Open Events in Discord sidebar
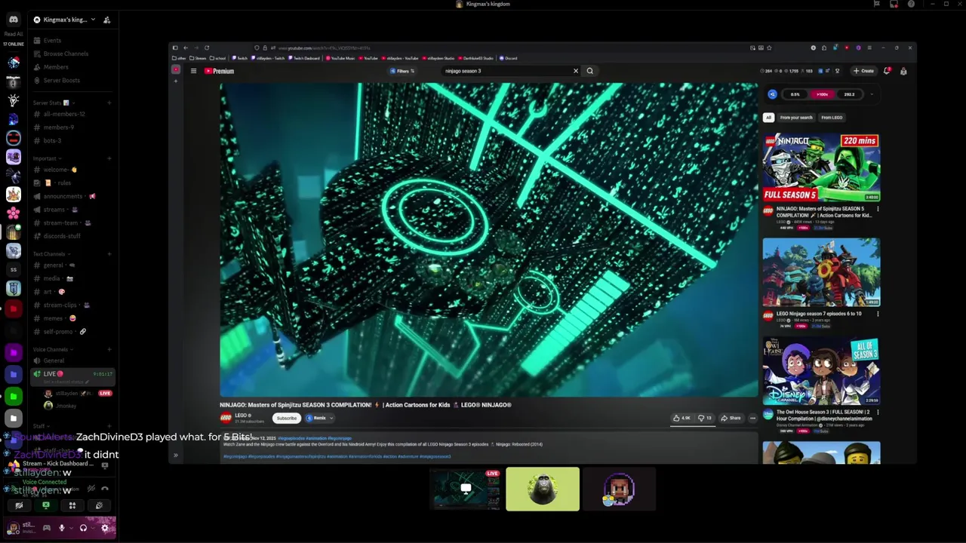 coord(52,40)
